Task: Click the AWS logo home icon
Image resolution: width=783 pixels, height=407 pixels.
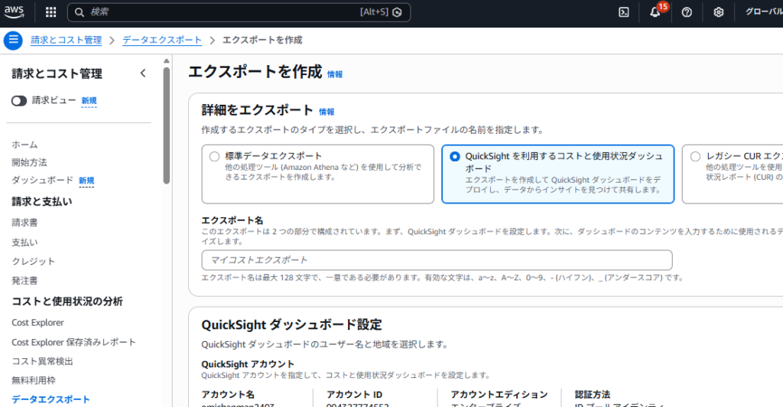Action: click(x=16, y=12)
